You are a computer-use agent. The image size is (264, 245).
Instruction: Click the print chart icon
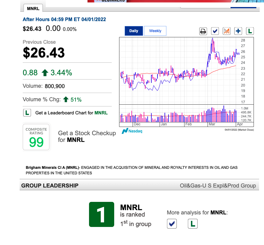(203, 31)
